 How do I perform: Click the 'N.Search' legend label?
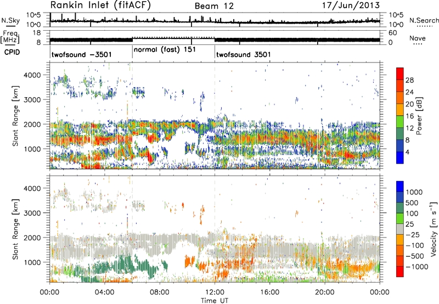(424, 20)
